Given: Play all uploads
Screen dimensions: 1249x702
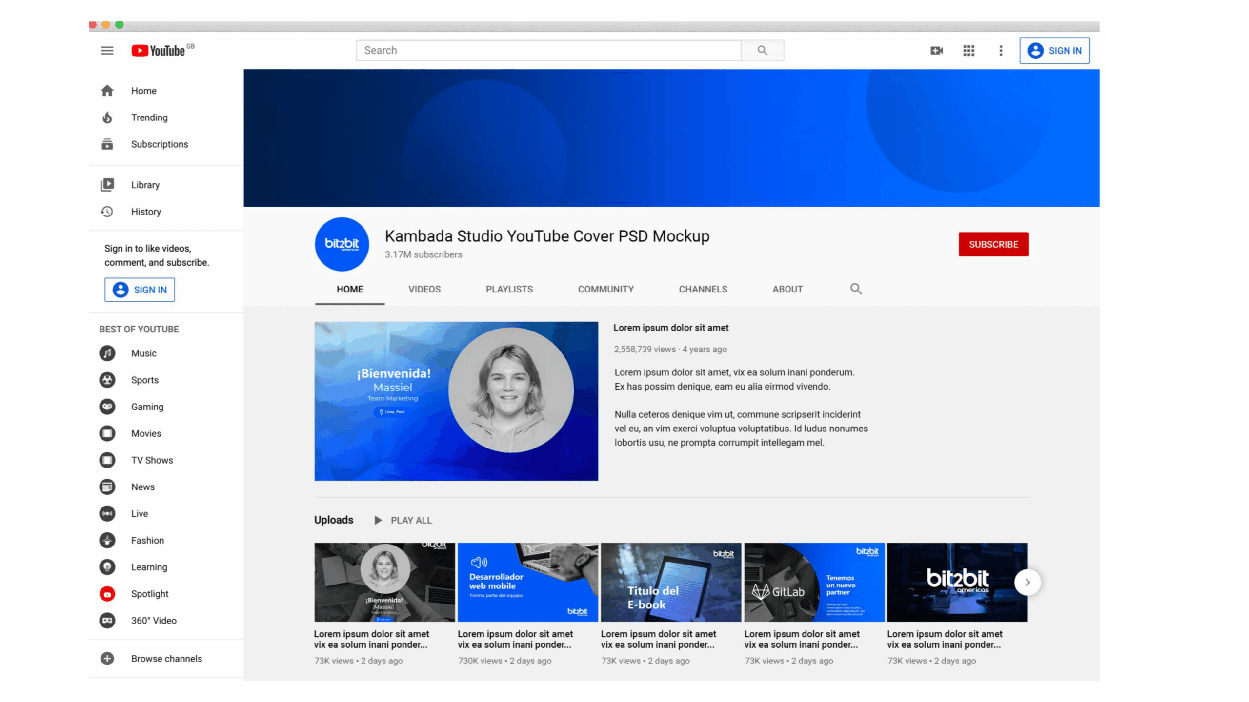Looking at the screenshot, I should [x=403, y=520].
